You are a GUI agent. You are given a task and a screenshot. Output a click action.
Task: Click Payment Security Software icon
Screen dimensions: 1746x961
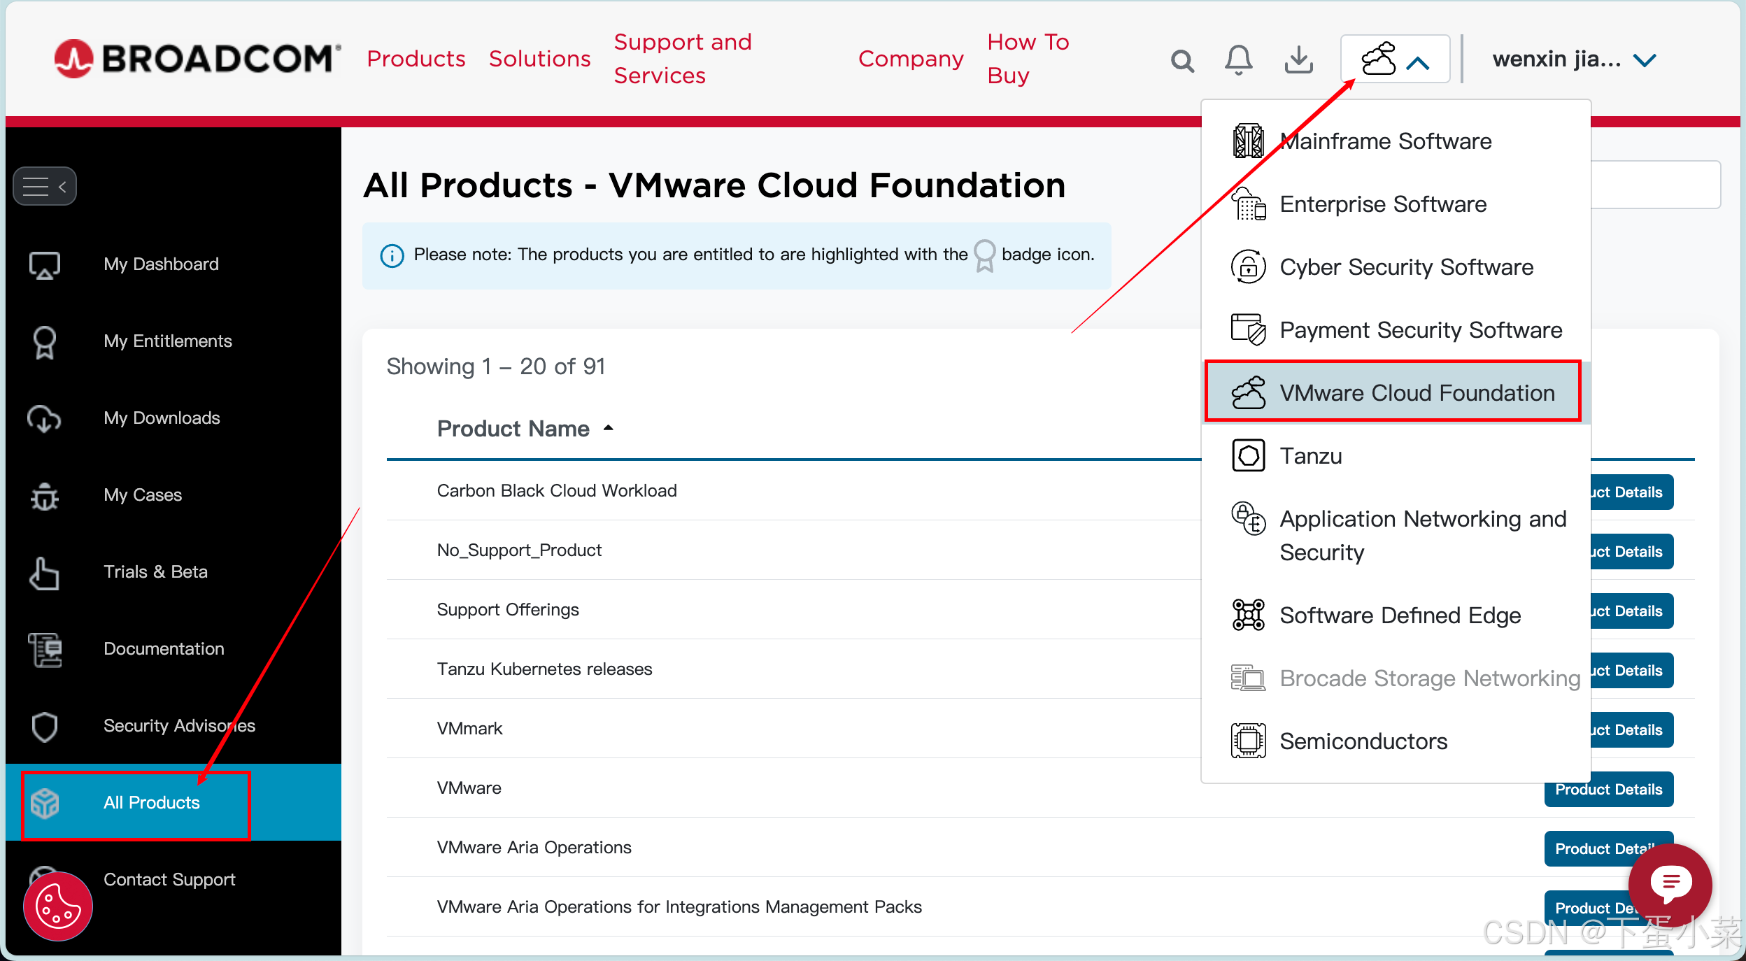1249,329
